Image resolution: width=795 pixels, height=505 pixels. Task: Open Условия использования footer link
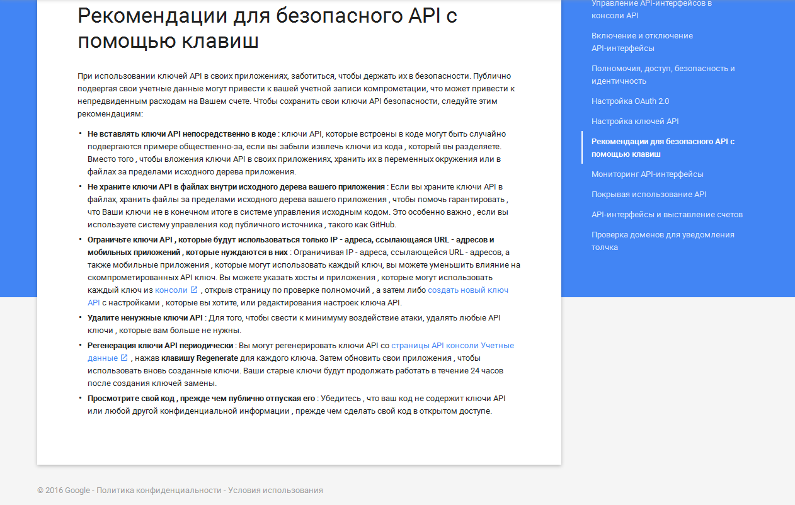tap(275, 491)
